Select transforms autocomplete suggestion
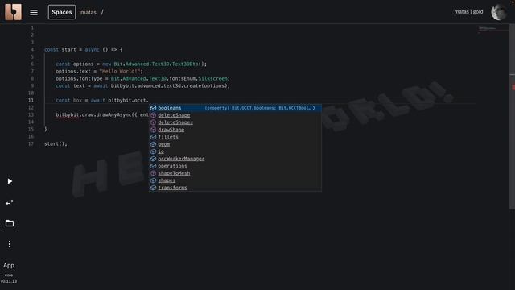Screen dimensions: 515x290 click(x=236, y=188)
